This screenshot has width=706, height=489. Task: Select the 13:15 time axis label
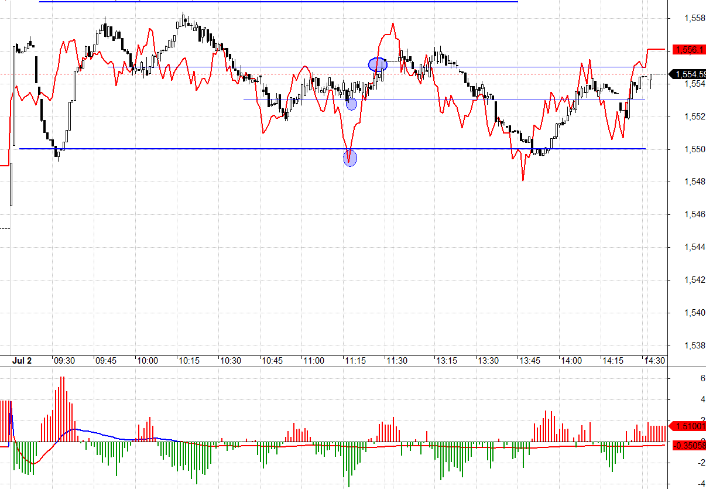tap(446, 361)
